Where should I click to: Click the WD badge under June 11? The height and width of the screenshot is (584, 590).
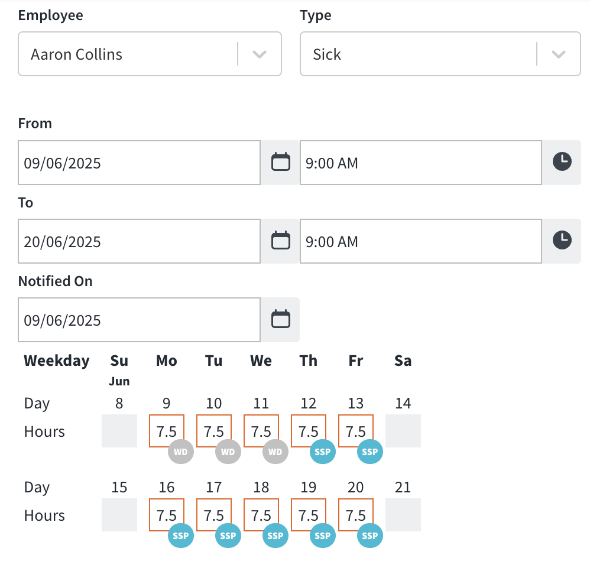[x=275, y=452]
